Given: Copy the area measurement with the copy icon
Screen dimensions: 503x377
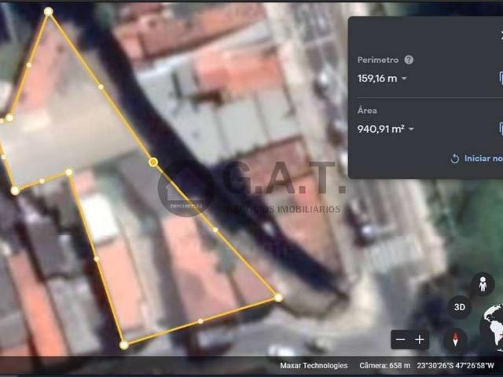Looking at the screenshot, I should coord(500,129).
